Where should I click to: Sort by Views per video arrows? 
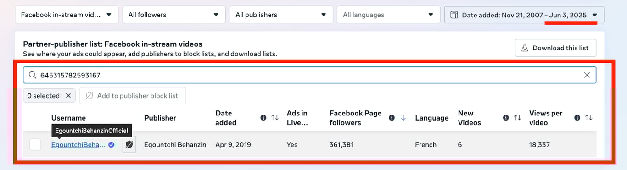coord(589,118)
